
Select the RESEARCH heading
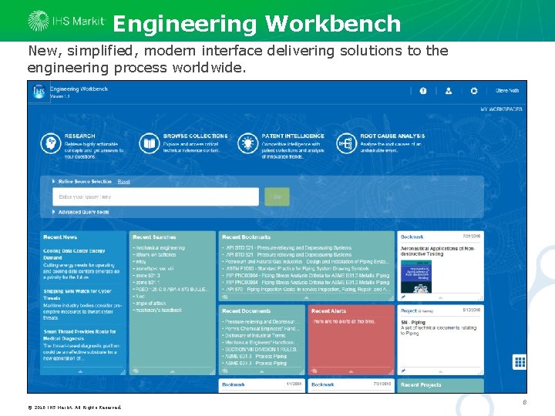pyautogui.click(x=79, y=136)
